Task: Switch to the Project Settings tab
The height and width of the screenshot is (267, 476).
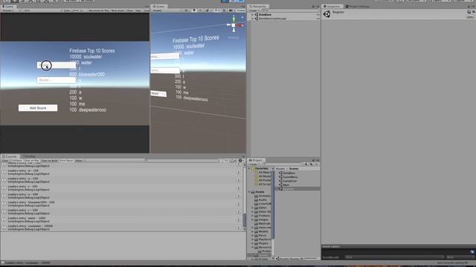Action: pos(358,7)
